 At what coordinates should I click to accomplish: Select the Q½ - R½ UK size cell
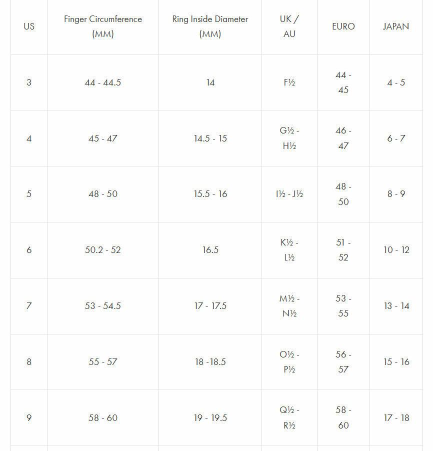click(x=289, y=417)
